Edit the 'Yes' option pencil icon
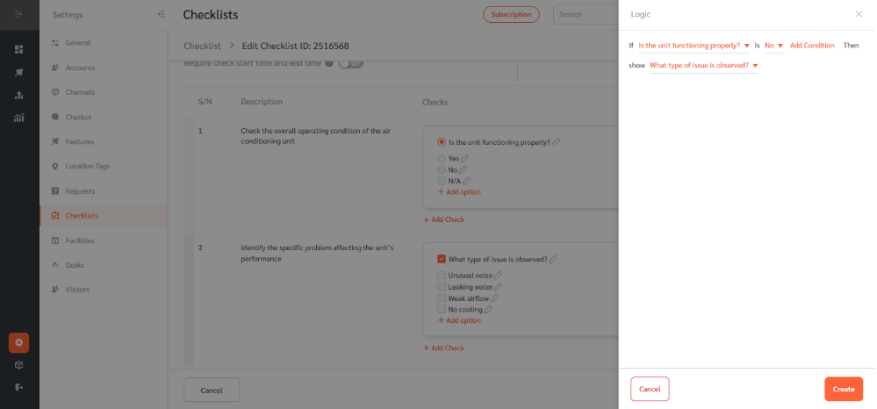 tap(464, 158)
